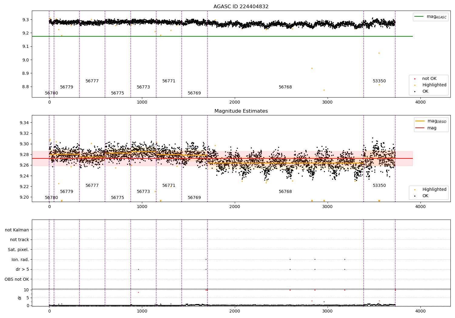Click OBSID label 56773 in the Magnitude Estimates plot
This screenshot has height=318, width=455.
click(x=143, y=191)
